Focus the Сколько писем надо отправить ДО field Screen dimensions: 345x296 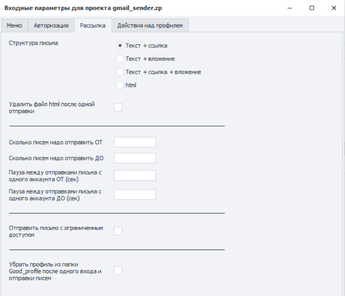[x=135, y=158]
